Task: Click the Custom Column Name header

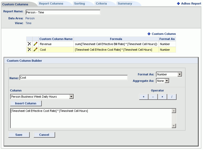Action: (56, 39)
